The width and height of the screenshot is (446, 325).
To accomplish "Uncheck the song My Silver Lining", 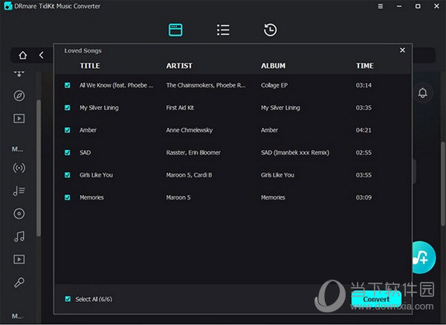I will [x=68, y=108].
